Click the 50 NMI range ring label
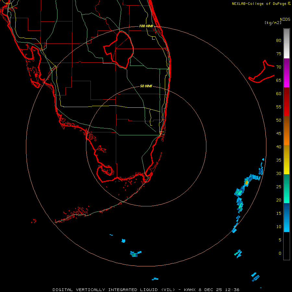Image resolution: width=292 pixels, height=292 pixels. 146,86
